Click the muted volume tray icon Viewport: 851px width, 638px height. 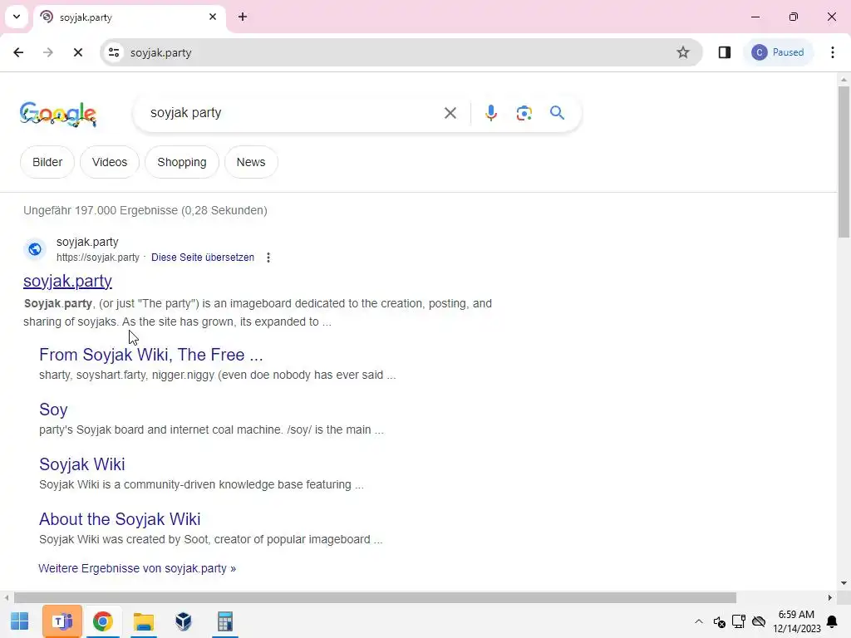[x=719, y=621]
